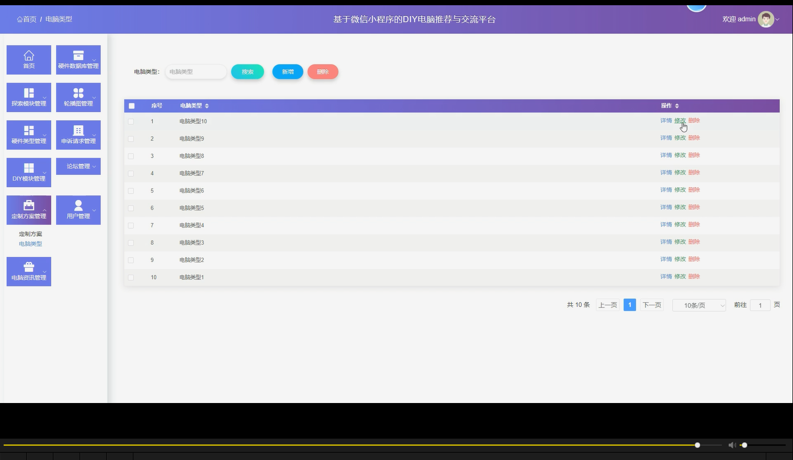Open the 10条/页 page size dropdown
Image resolution: width=793 pixels, height=460 pixels.
(x=699, y=305)
